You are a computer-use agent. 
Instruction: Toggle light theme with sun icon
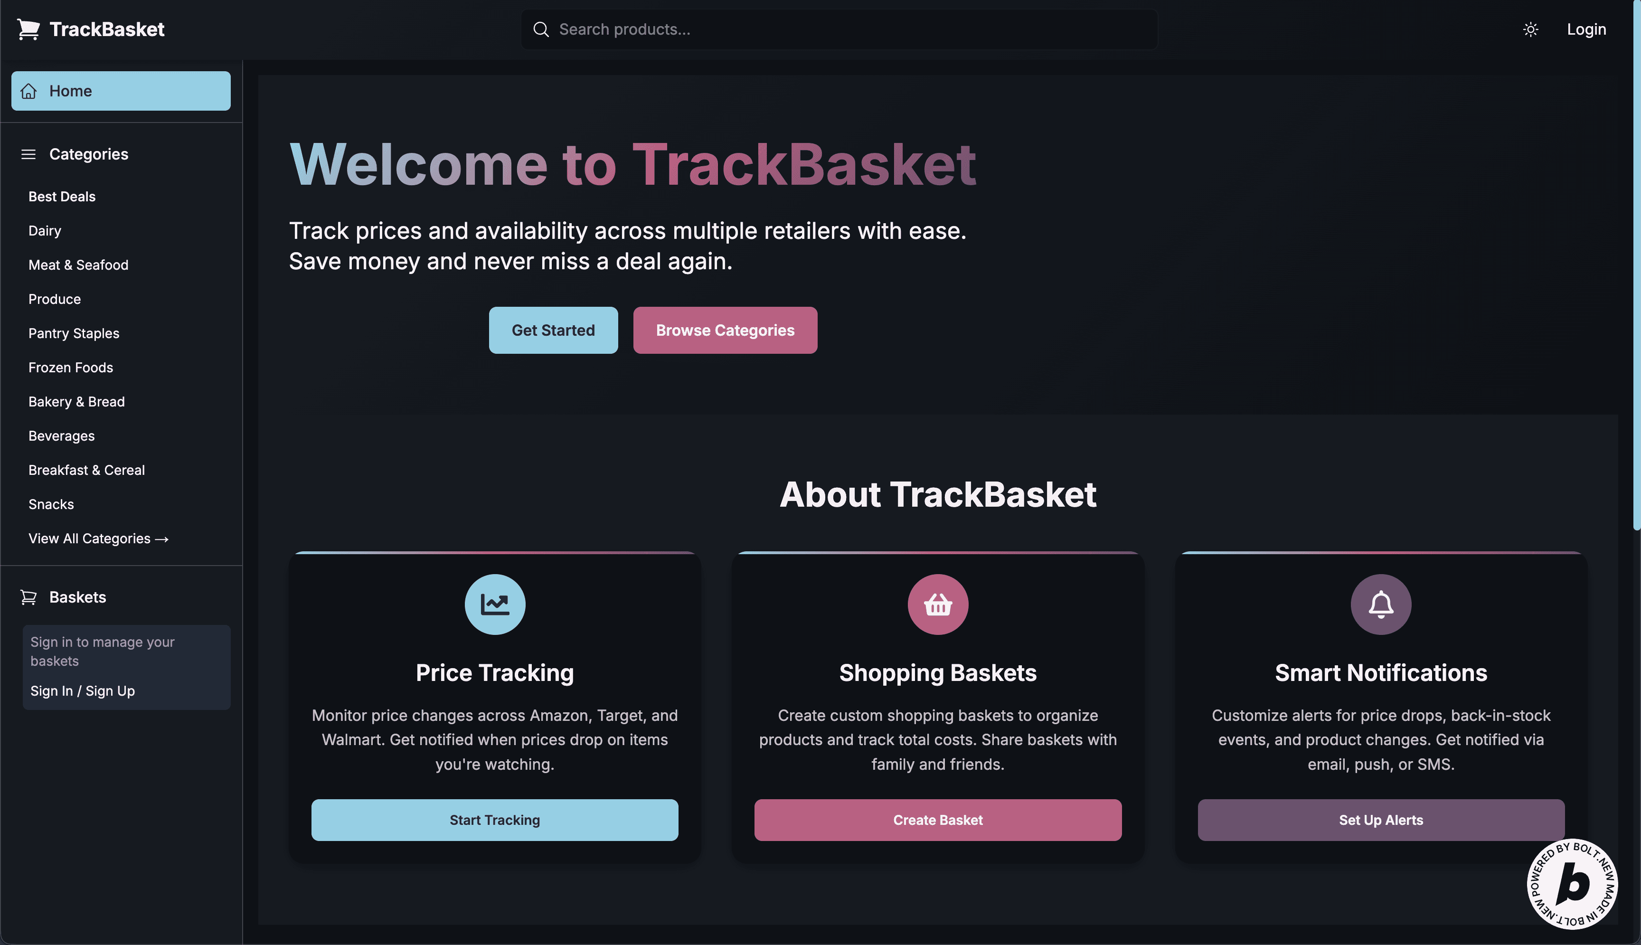[x=1530, y=29]
